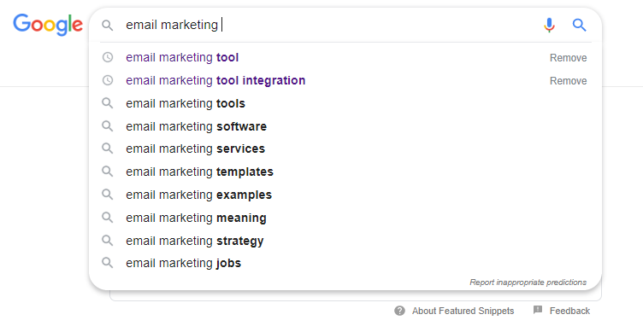Pick 'email marketing strategy' from suggestions
This screenshot has height=332, width=643.
[x=345, y=241]
